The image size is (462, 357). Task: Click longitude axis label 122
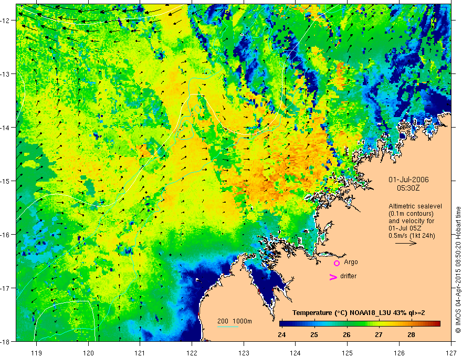point(192,353)
